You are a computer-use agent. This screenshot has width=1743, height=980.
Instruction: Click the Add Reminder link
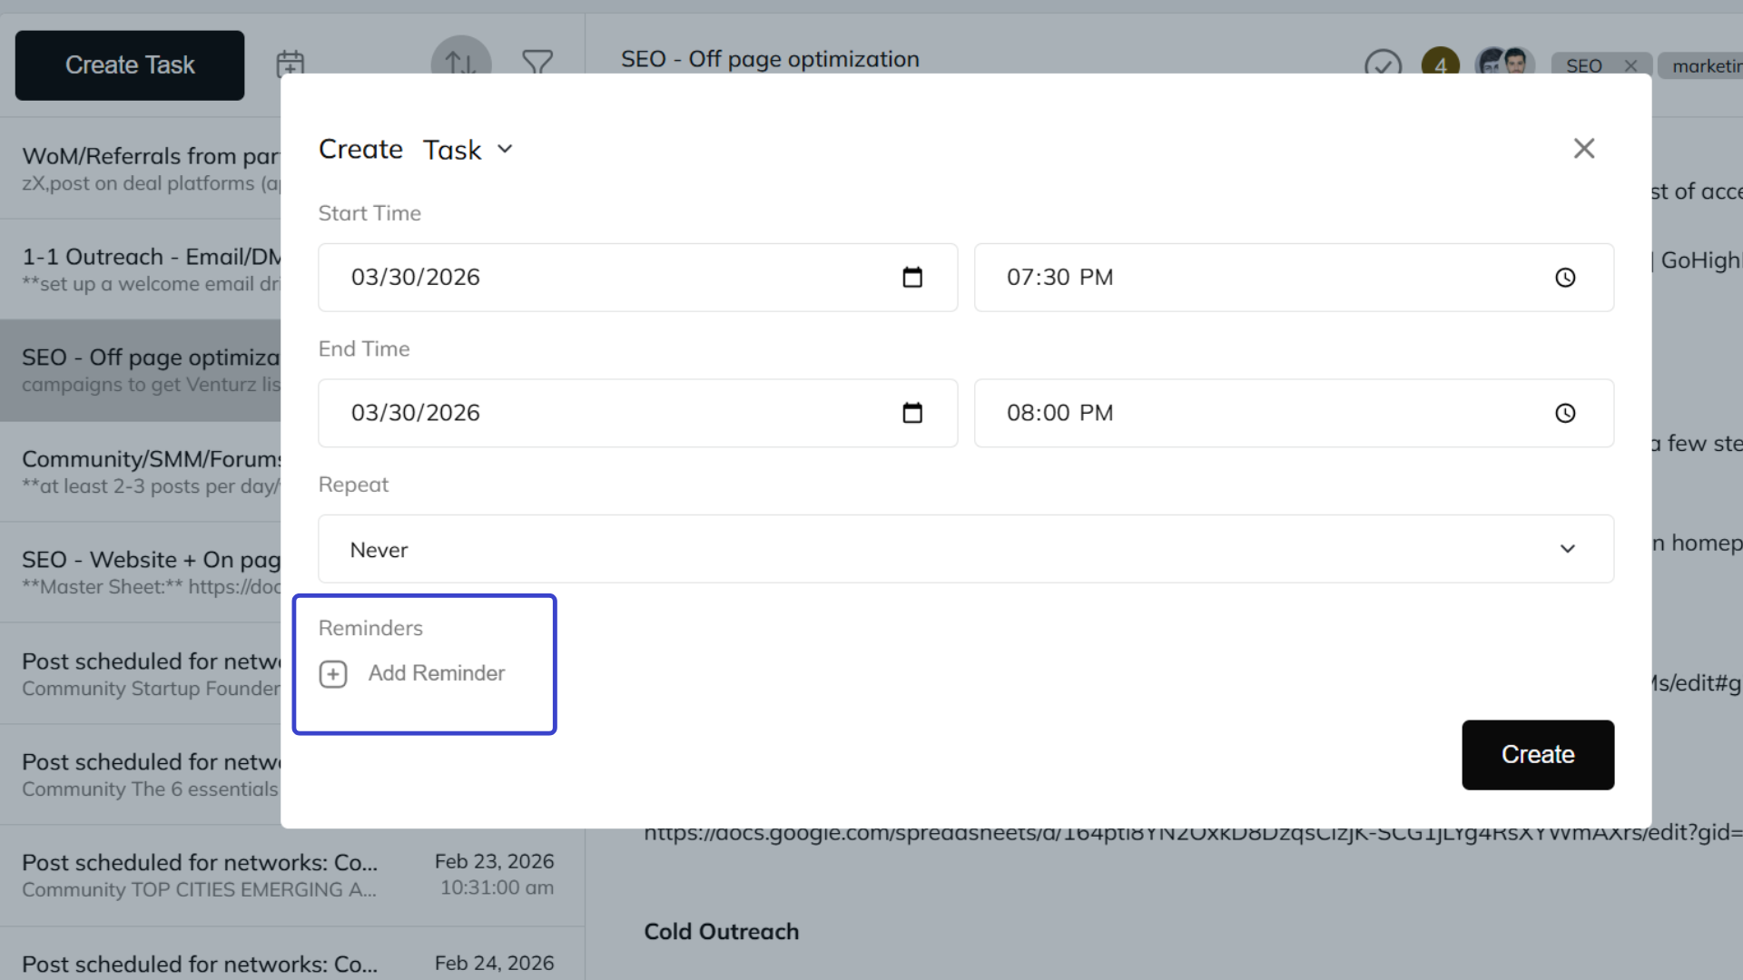(436, 673)
